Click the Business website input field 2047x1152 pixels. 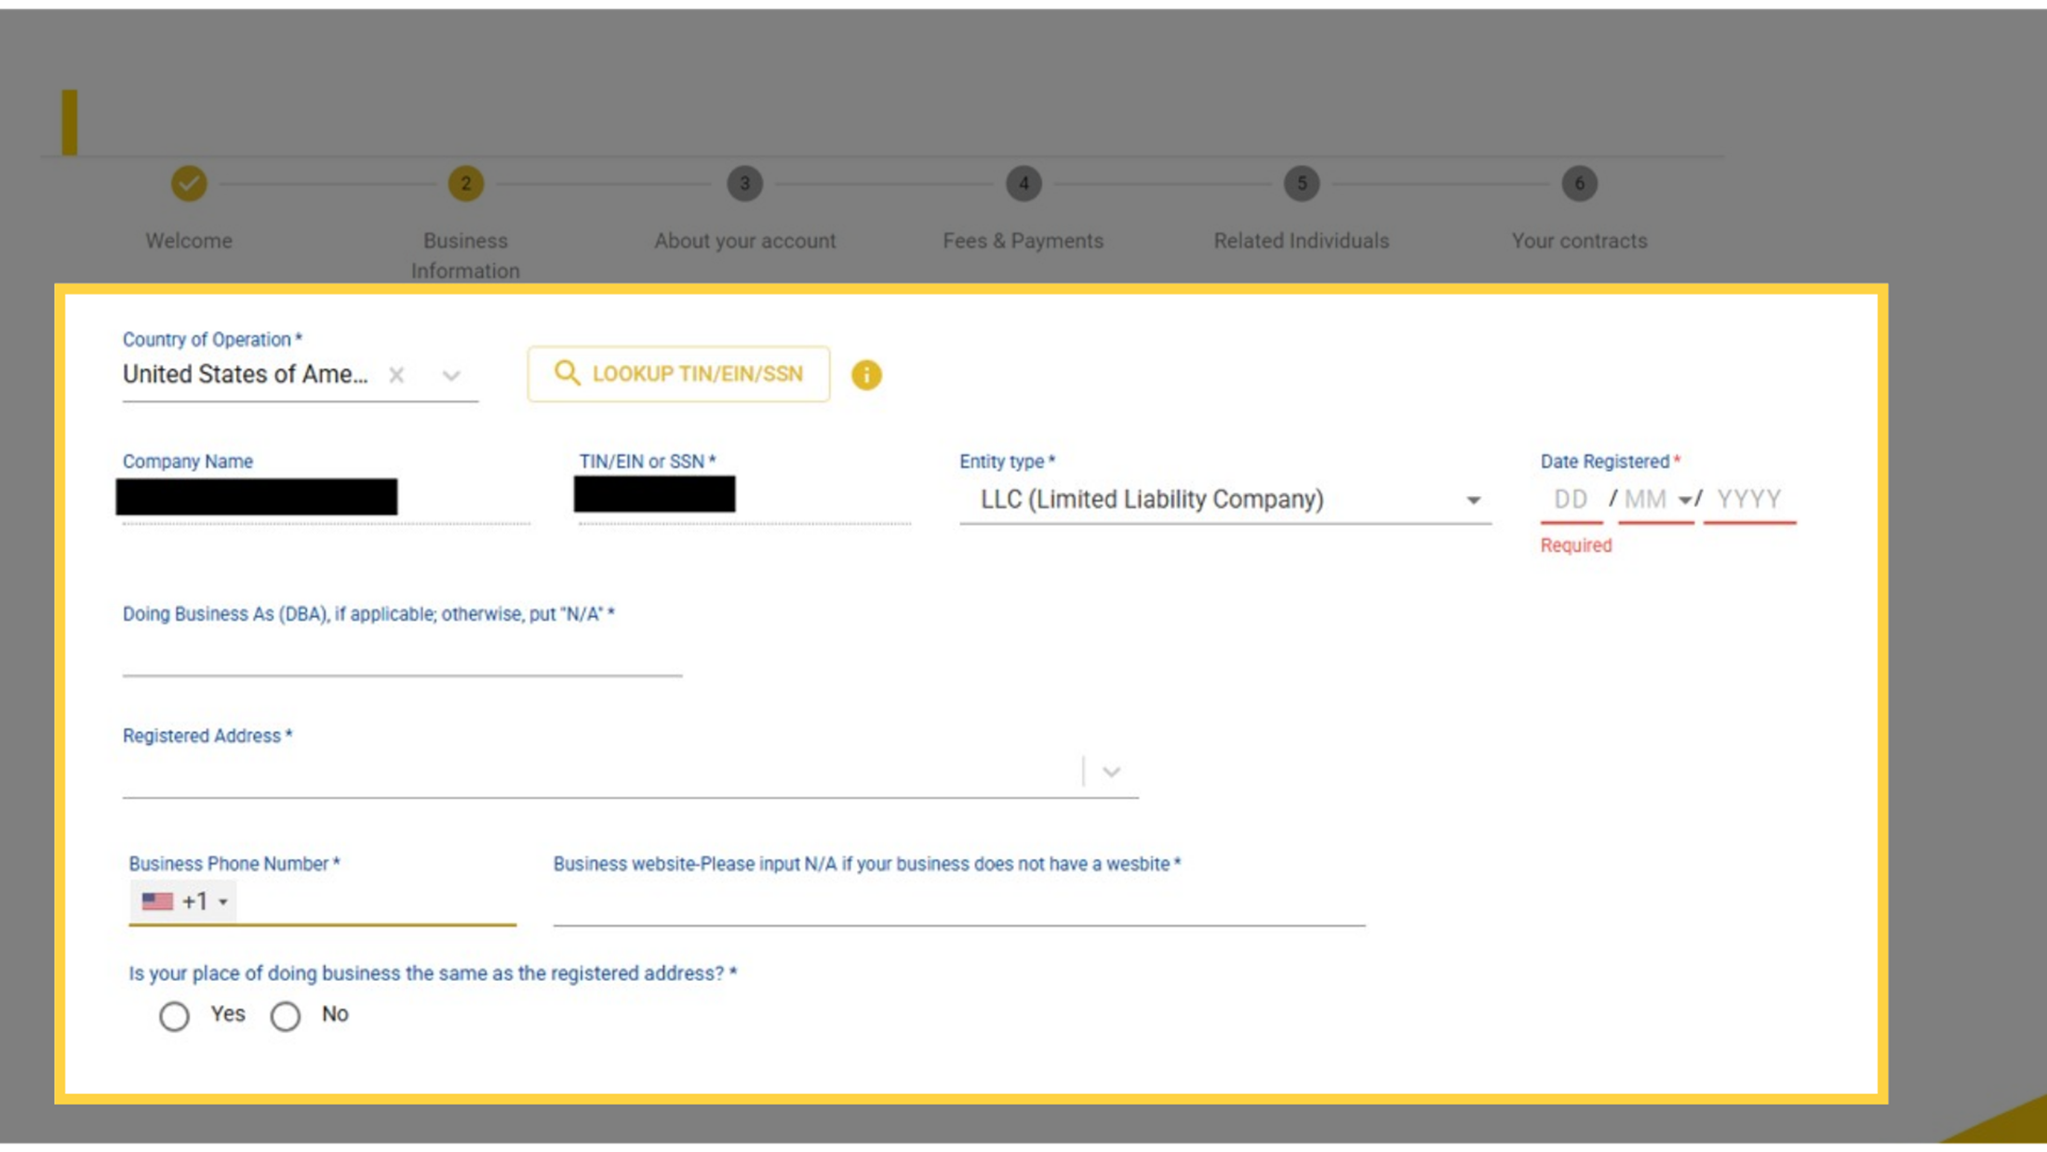pyautogui.click(x=959, y=902)
